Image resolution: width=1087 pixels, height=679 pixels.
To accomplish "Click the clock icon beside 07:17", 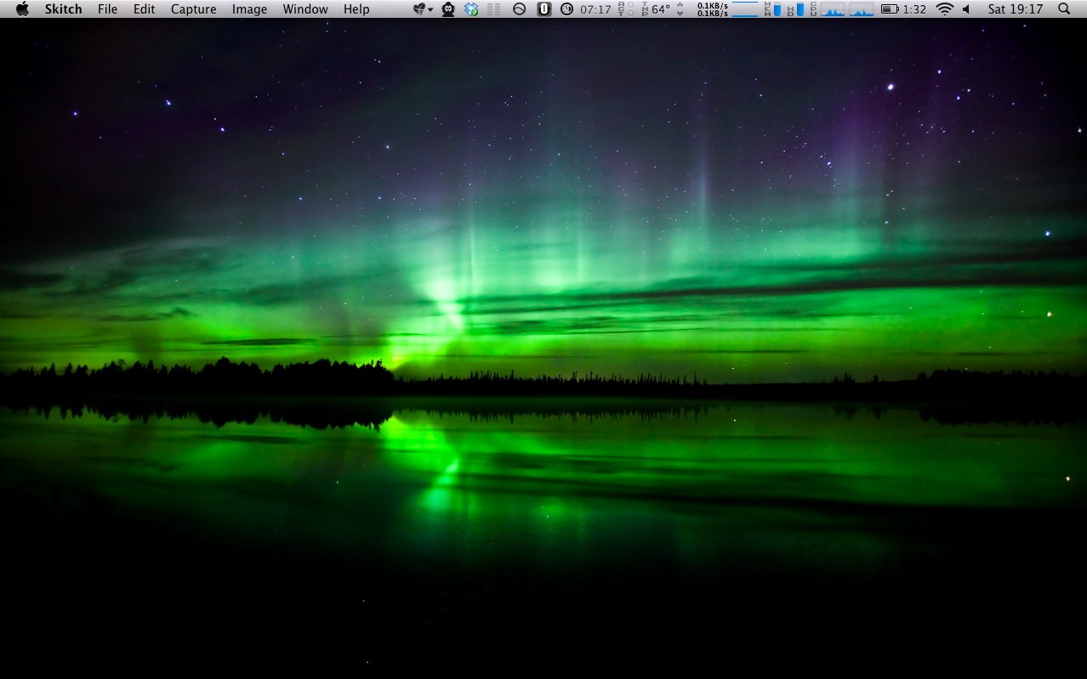I will click(567, 9).
